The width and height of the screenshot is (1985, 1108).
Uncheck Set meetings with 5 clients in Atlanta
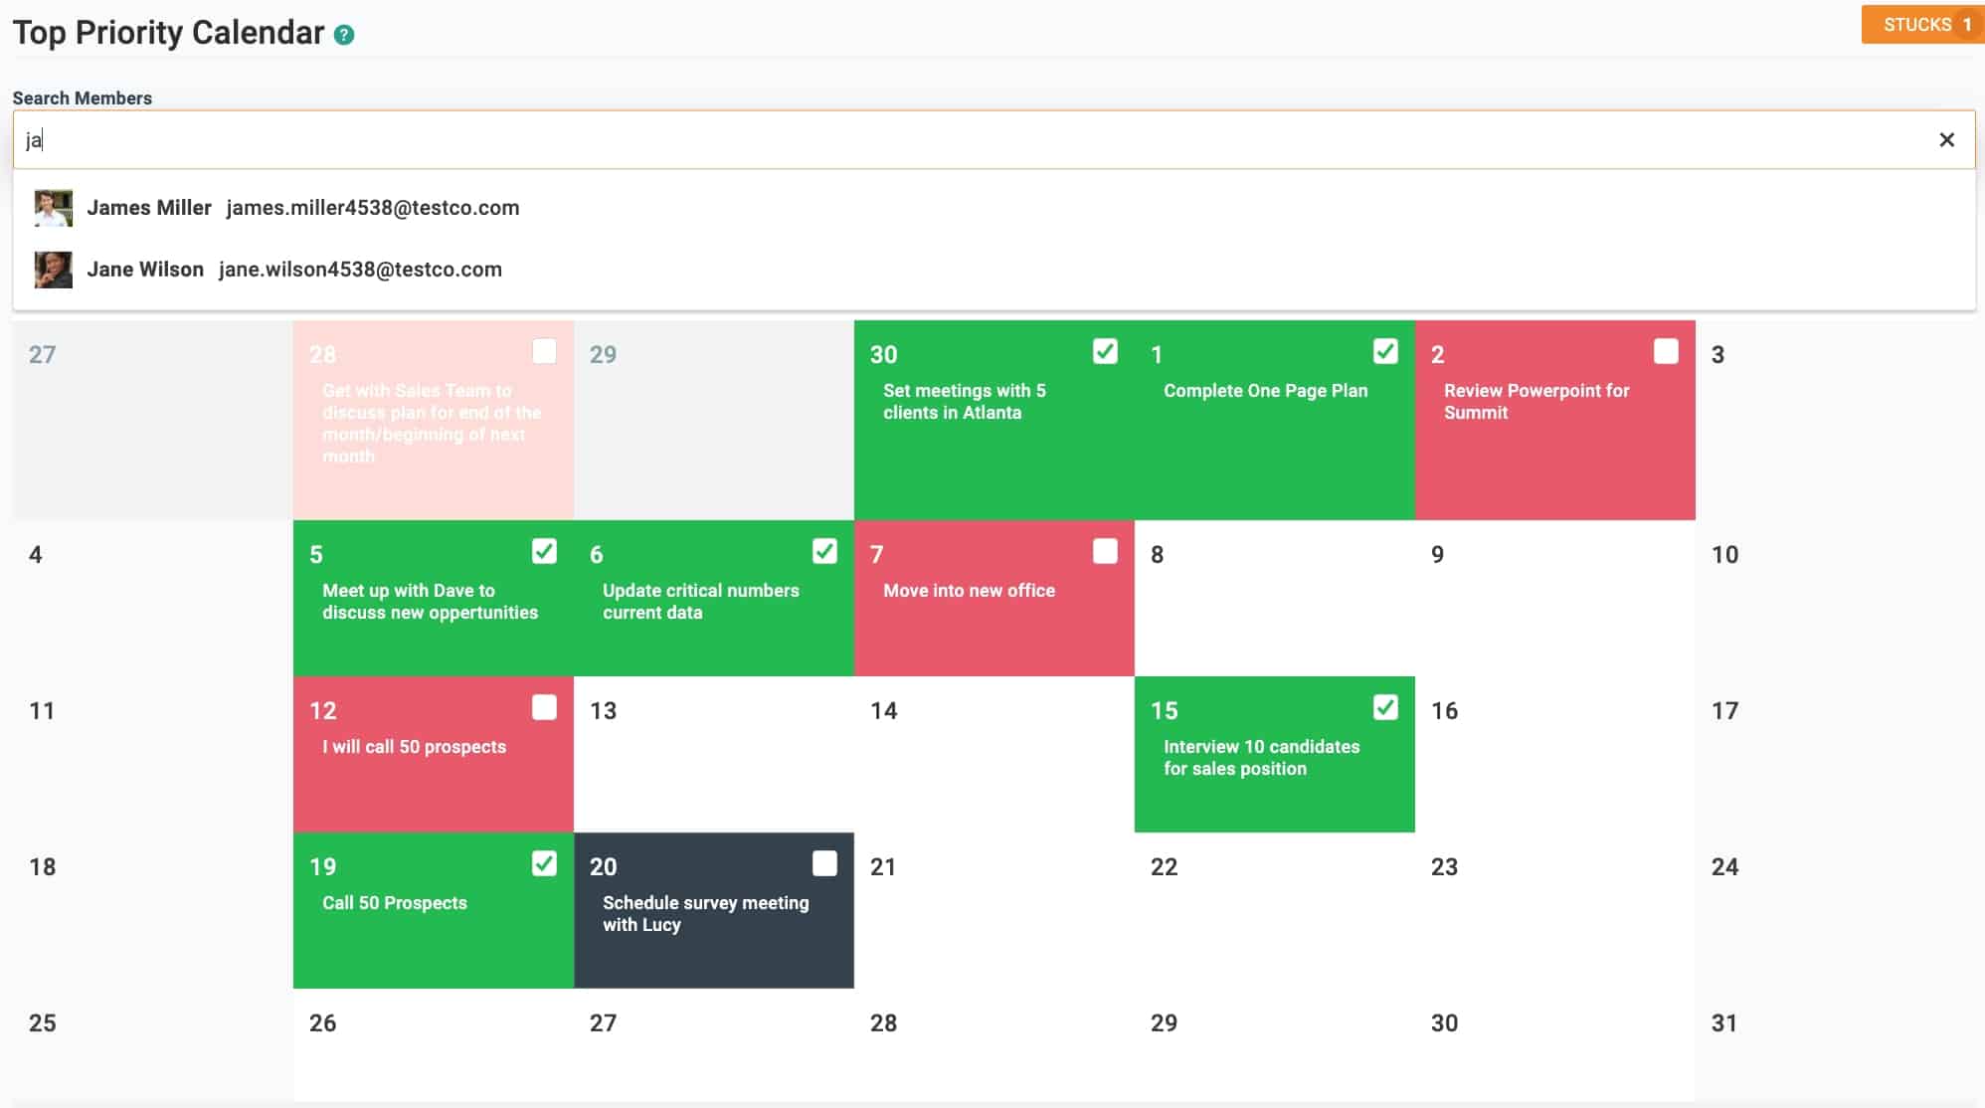[x=1105, y=351]
